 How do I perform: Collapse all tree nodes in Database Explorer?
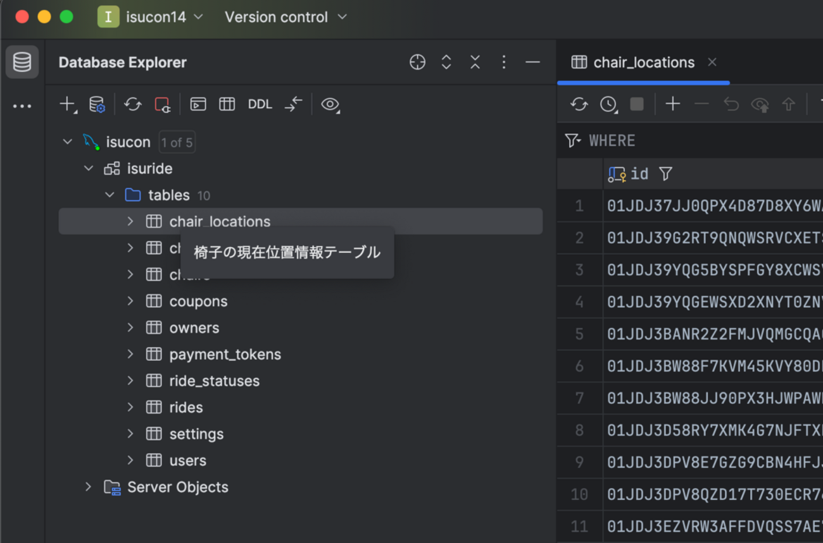475,62
